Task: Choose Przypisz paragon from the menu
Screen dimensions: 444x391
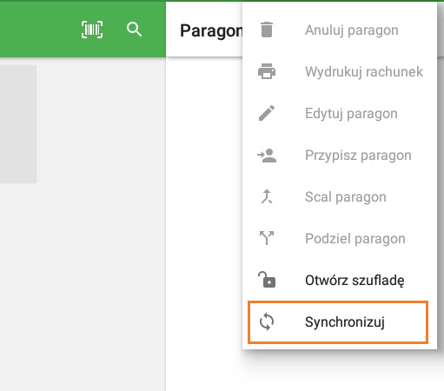Action: (340, 155)
